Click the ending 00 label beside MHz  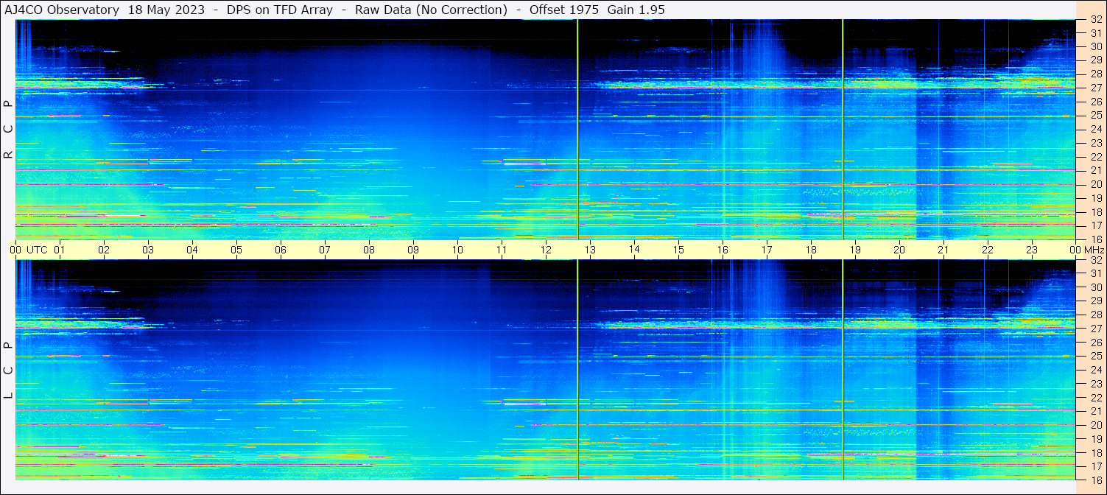pos(1075,250)
